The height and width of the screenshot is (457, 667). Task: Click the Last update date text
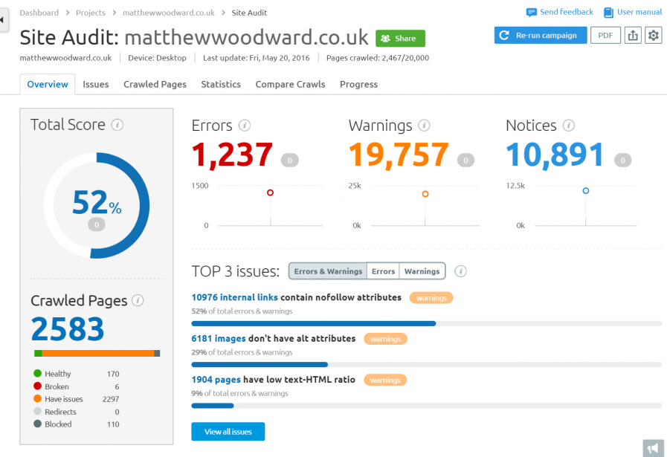point(256,58)
